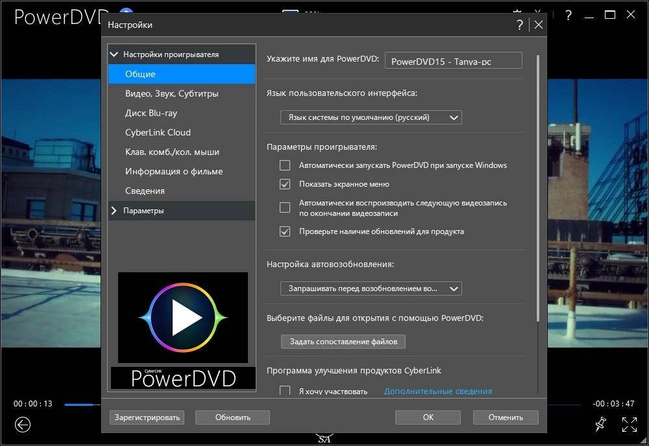Collapse Настройки проигрывателя section
The width and height of the screenshot is (649, 446).
[x=114, y=54]
